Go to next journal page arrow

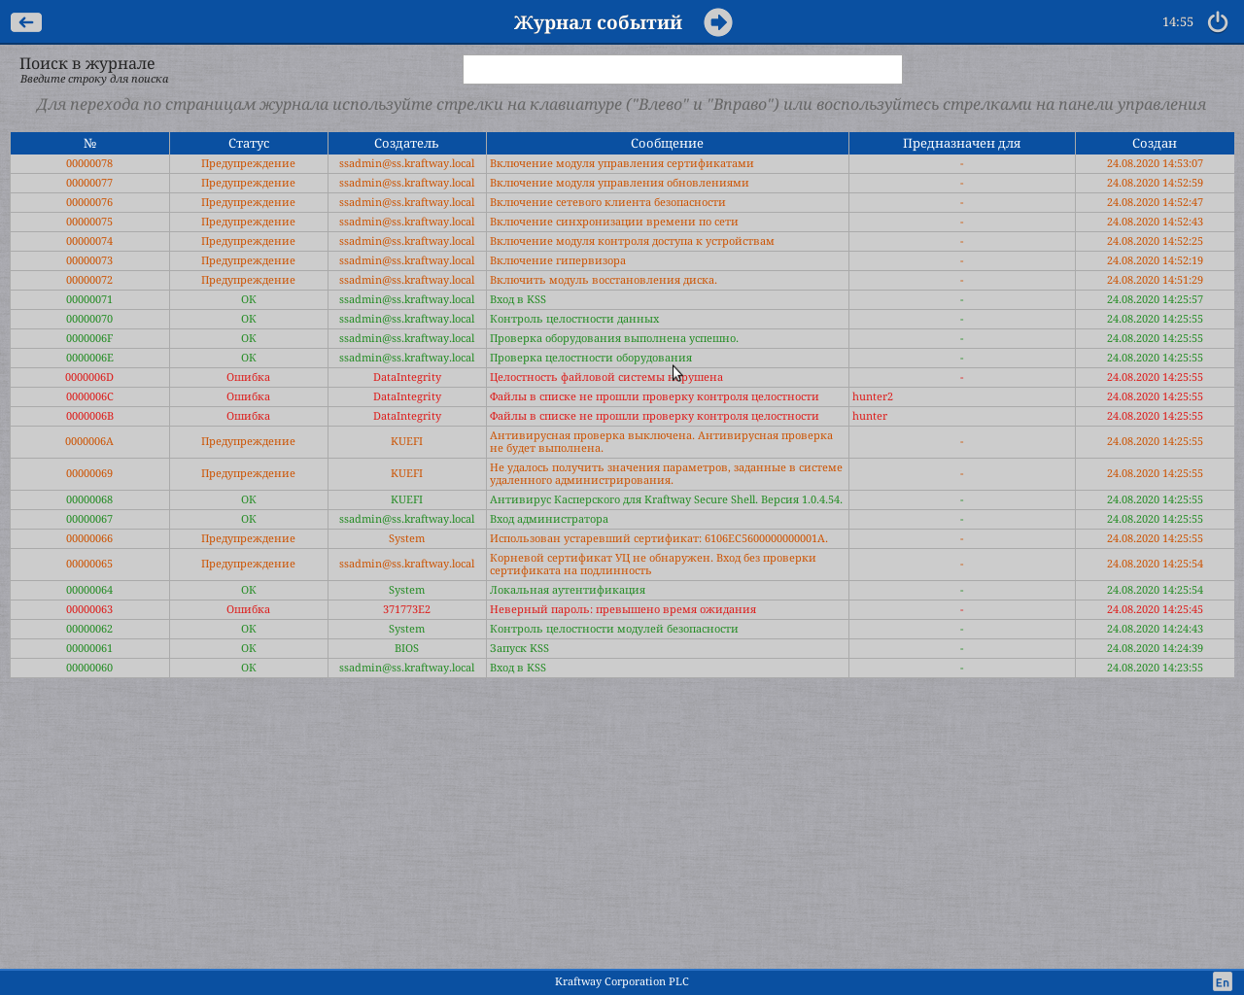tap(718, 22)
